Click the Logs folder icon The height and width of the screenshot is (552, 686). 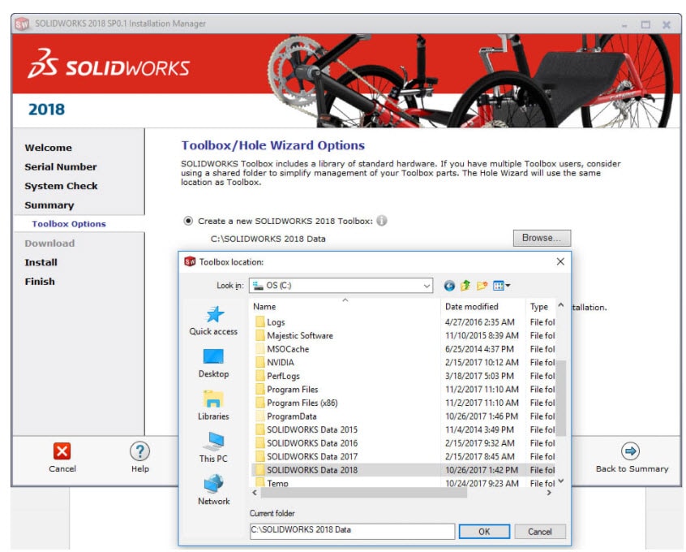click(259, 322)
